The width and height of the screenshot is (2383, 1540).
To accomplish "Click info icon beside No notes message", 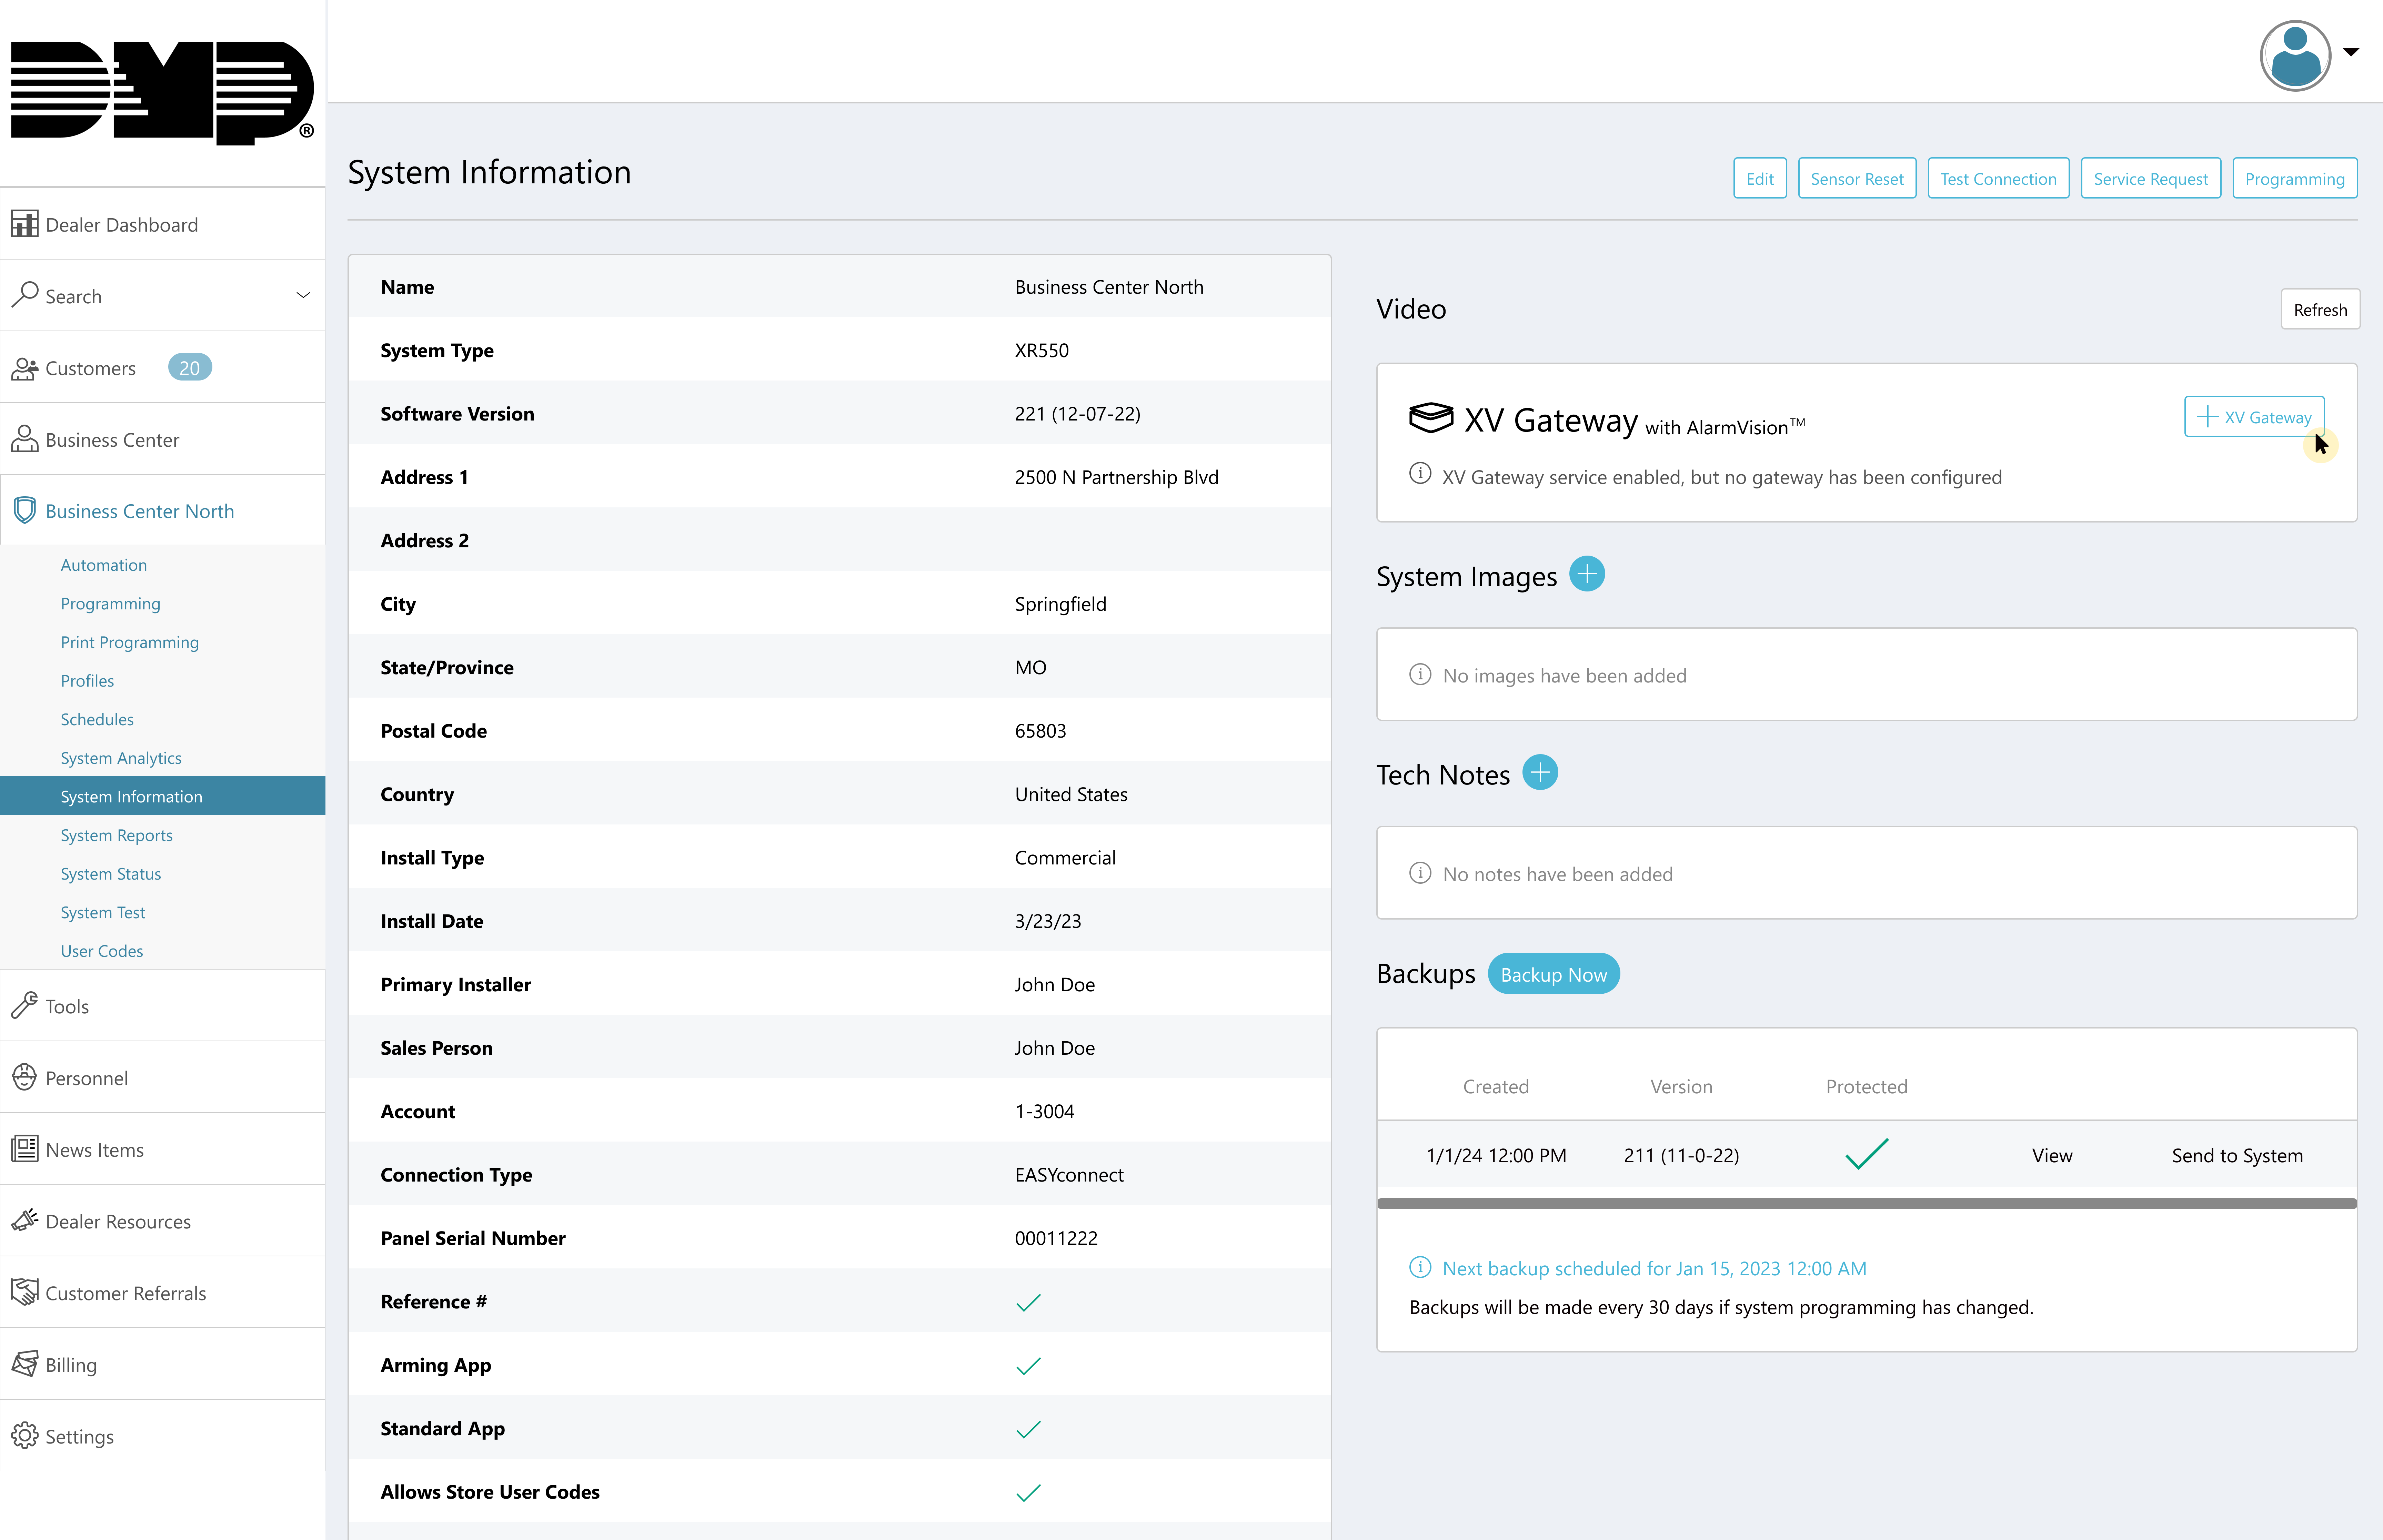I will tap(1420, 873).
